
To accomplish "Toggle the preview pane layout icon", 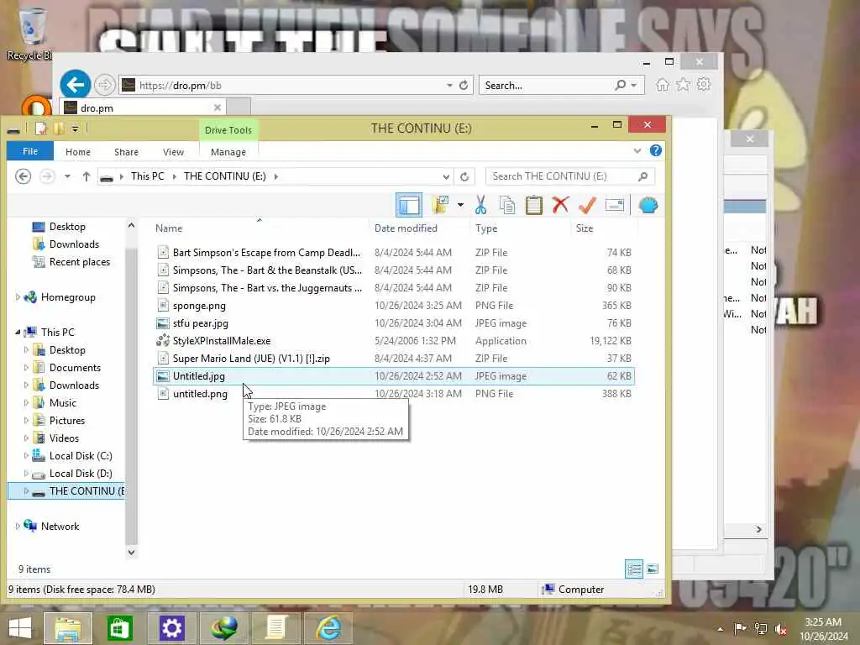I will point(409,205).
